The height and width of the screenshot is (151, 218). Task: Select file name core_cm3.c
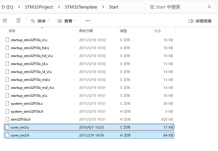tap(20, 127)
